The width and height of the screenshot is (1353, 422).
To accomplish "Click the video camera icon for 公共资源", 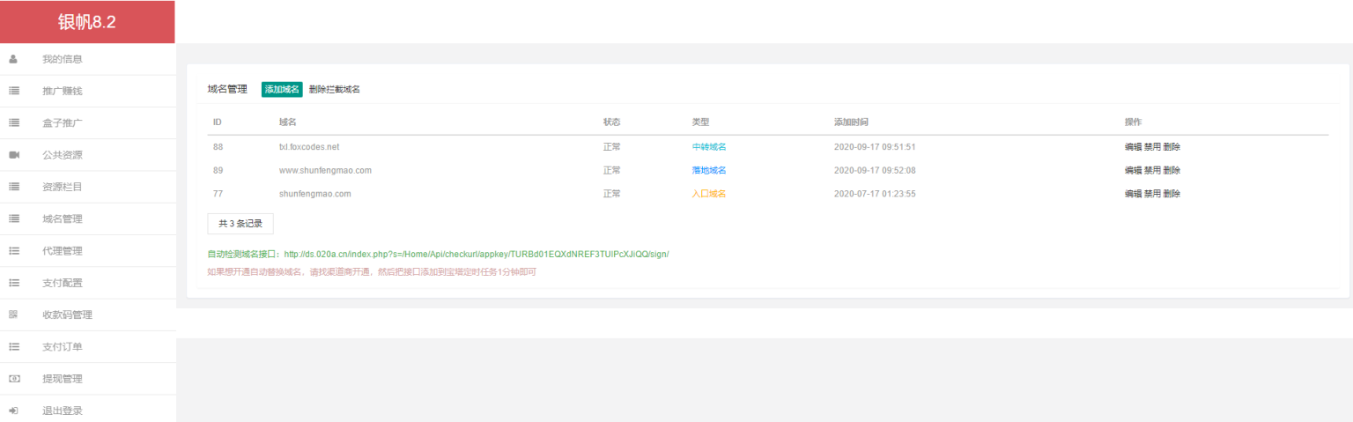I will point(14,155).
